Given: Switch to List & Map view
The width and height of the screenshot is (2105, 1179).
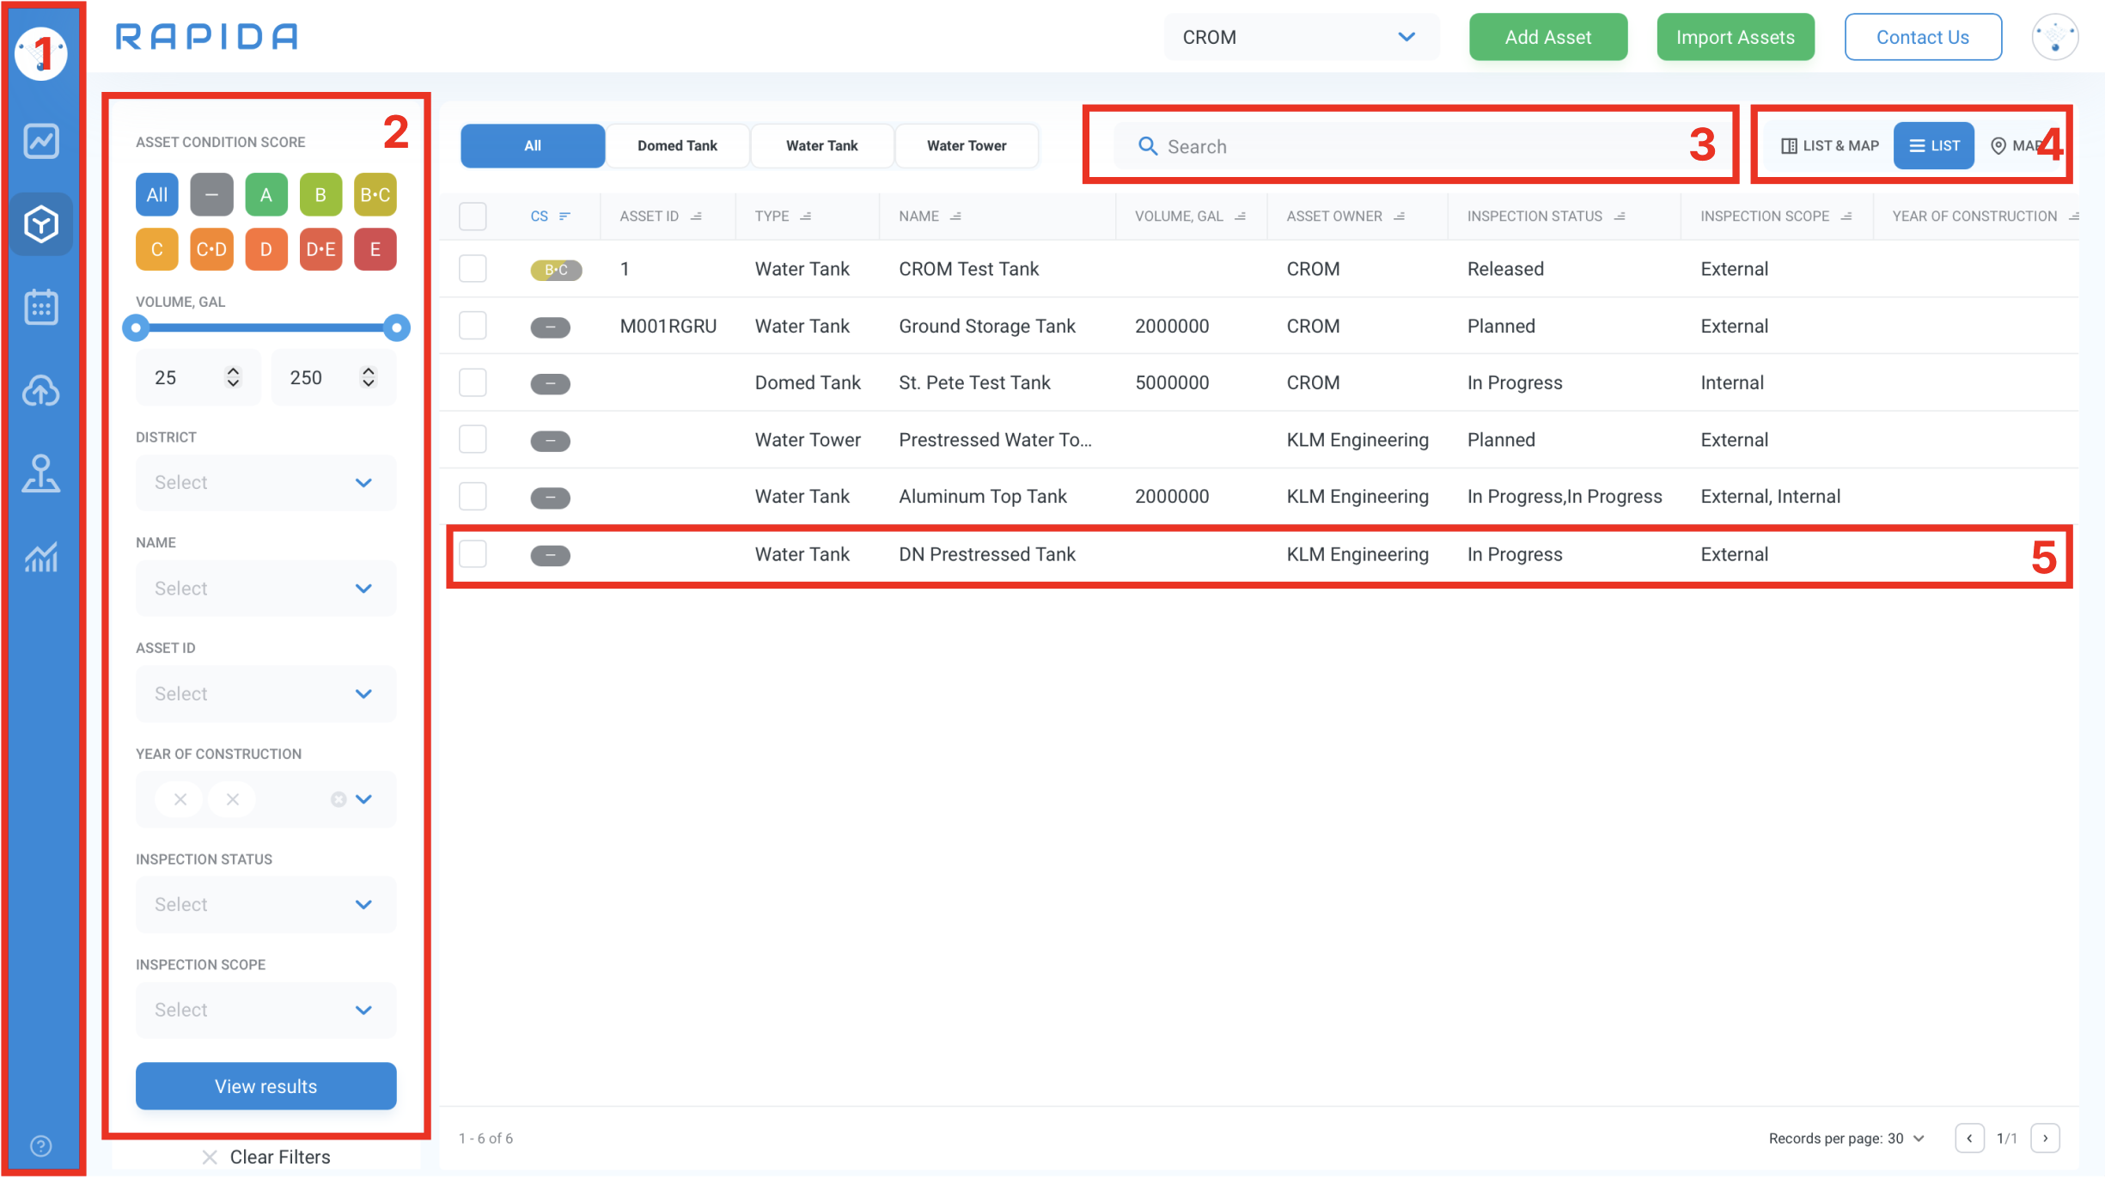Looking at the screenshot, I should click(1830, 146).
